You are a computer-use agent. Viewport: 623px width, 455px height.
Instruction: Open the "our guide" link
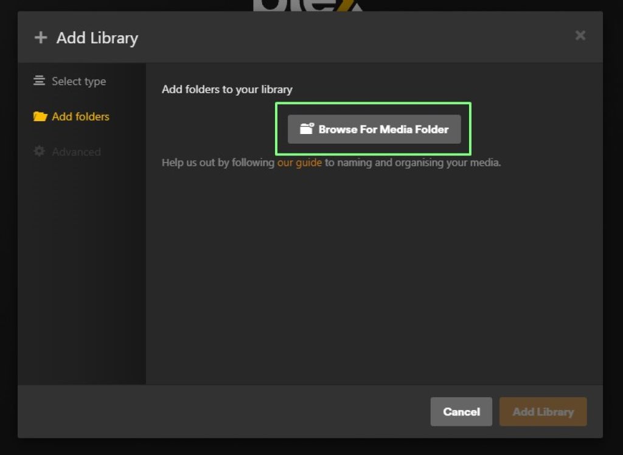click(299, 163)
